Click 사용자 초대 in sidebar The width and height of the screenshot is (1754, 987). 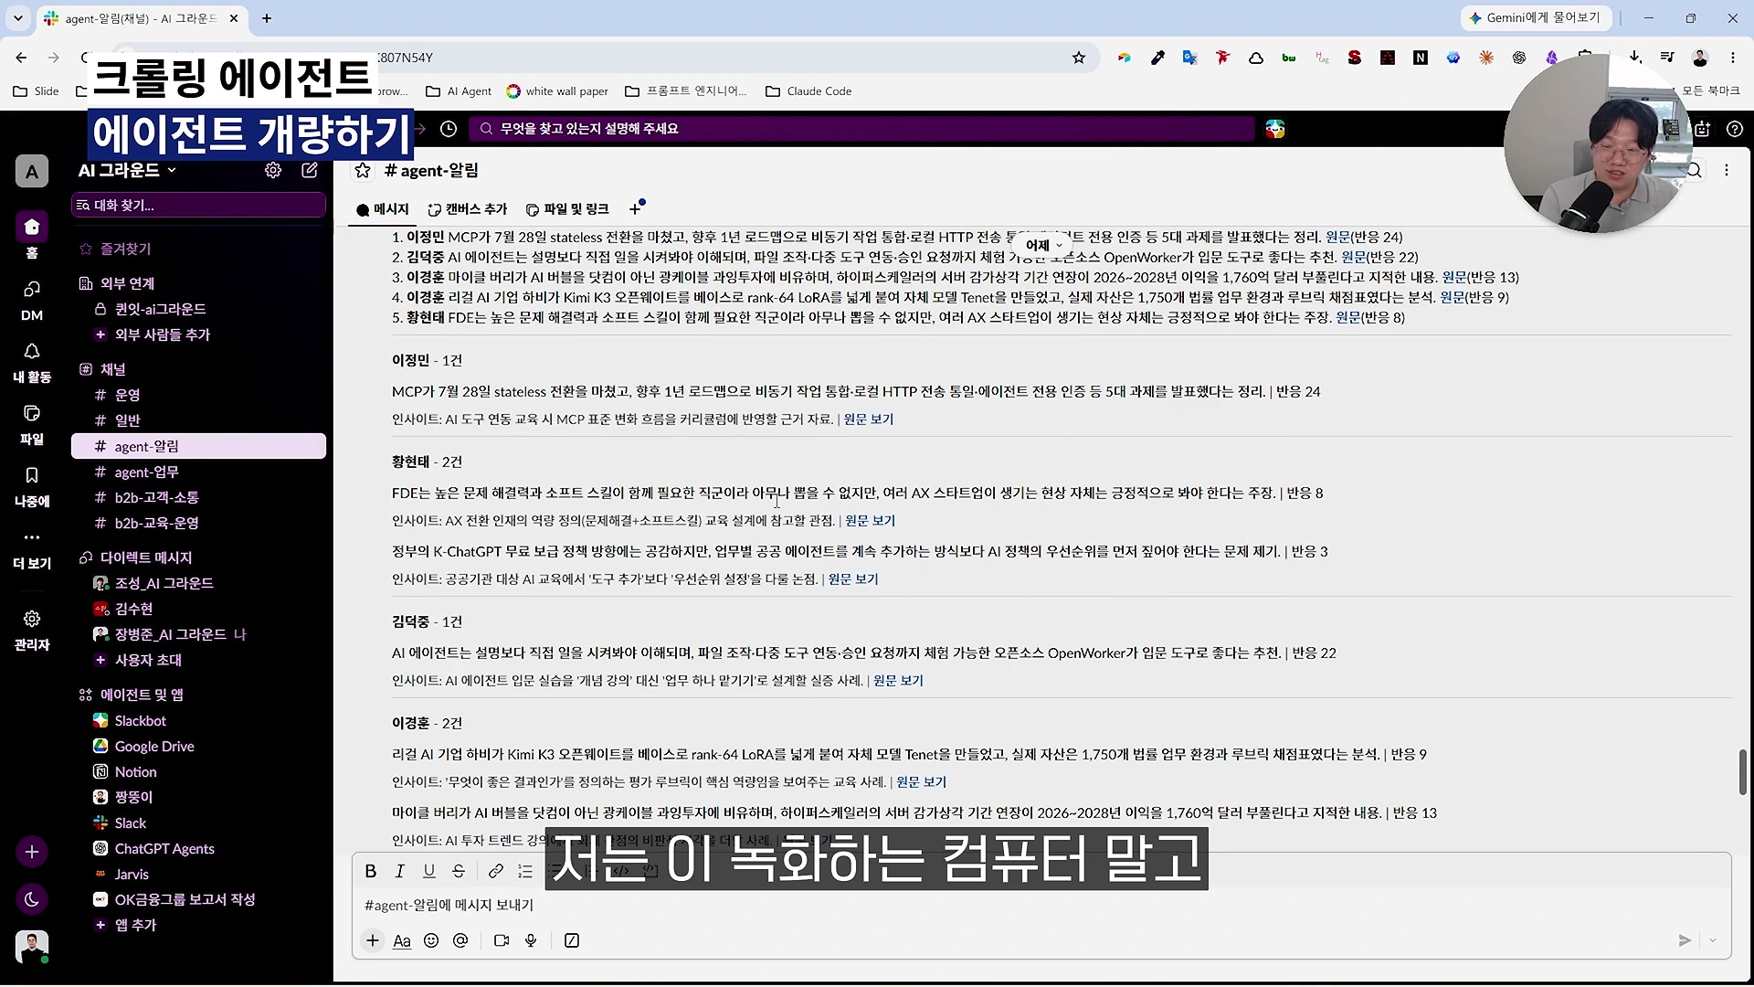(198, 660)
